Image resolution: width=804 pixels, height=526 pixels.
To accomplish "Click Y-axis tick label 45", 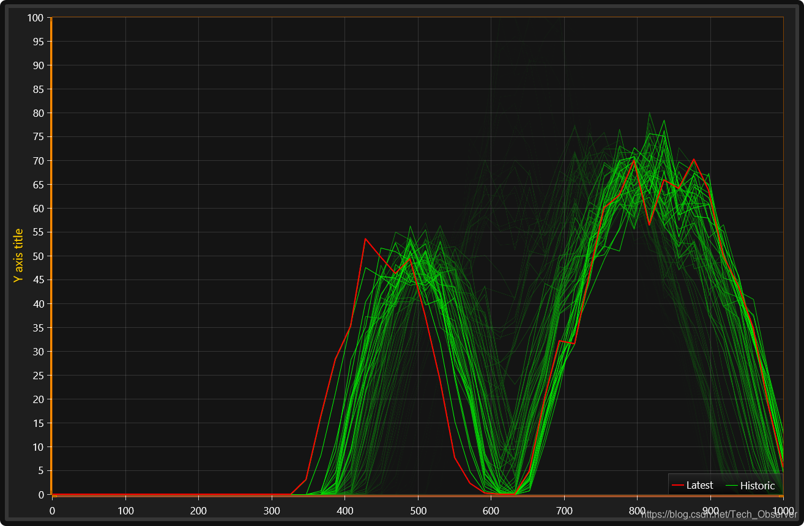I will click(x=38, y=280).
